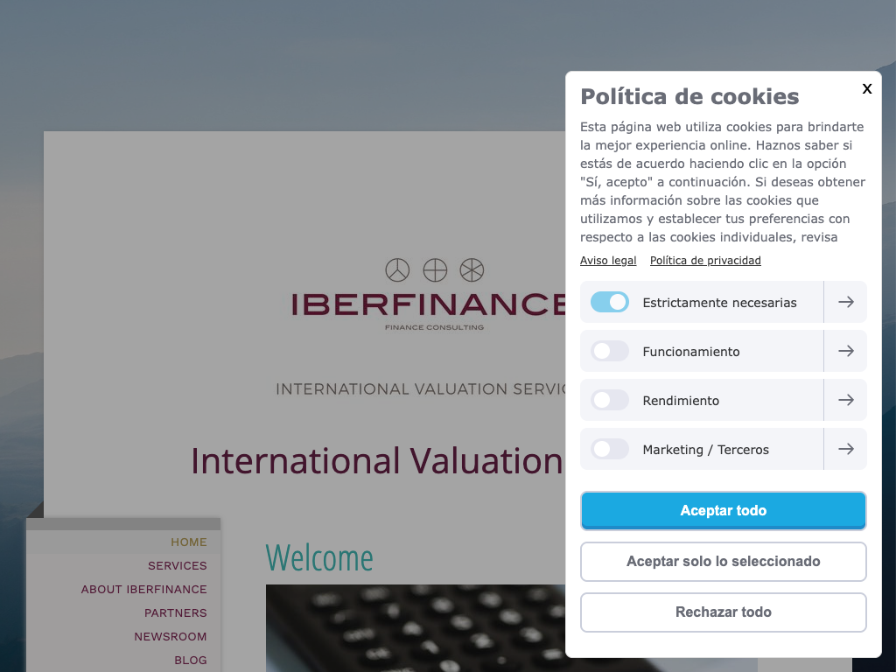Toggle the Estrictamente necesarias switch

click(x=610, y=302)
